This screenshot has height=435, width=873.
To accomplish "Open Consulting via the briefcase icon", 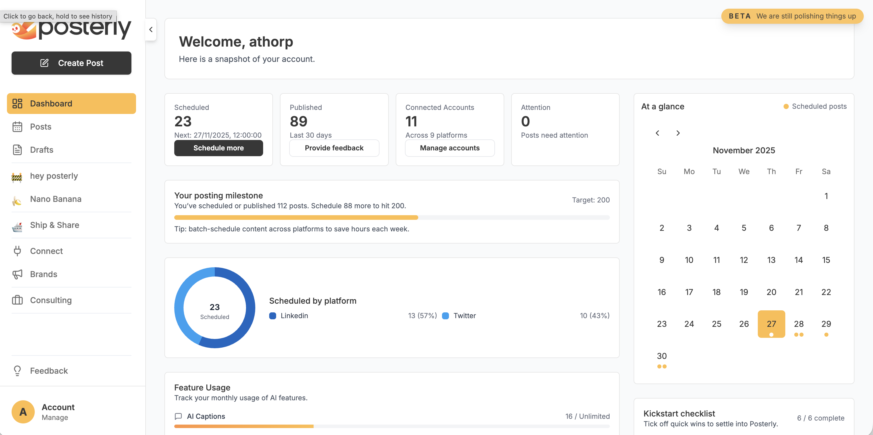I will click(x=17, y=300).
